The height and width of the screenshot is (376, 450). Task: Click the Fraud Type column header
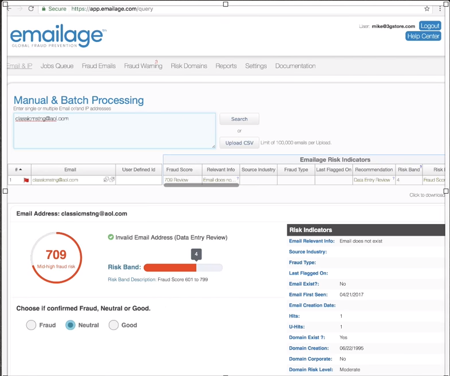[296, 170]
